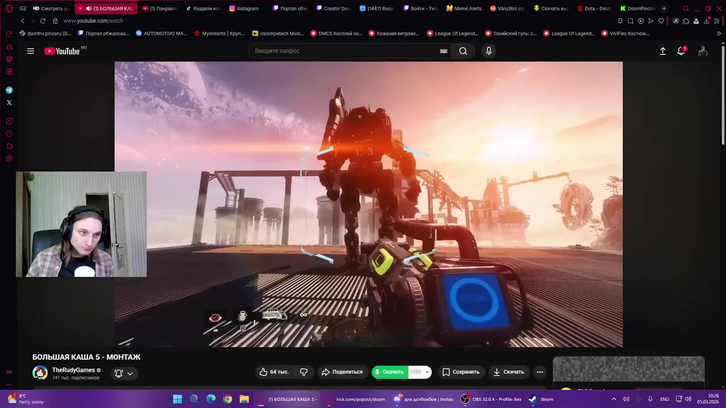Submit the search with the magnifier button
Image resolution: width=726 pixels, height=408 pixels.
click(x=463, y=51)
